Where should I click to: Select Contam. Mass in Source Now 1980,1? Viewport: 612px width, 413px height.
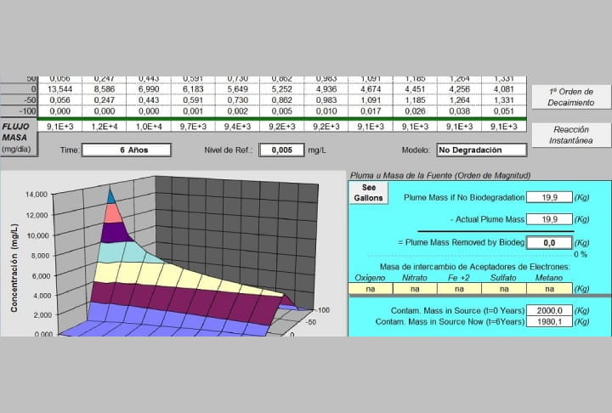pyautogui.click(x=549, y=322)
